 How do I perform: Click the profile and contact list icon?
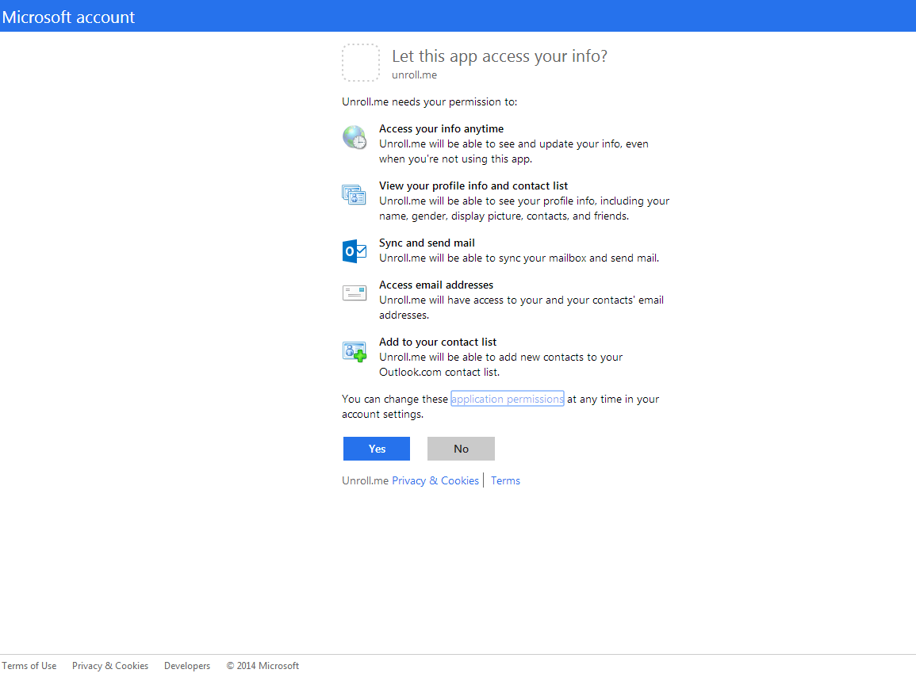tap(354, 194)
